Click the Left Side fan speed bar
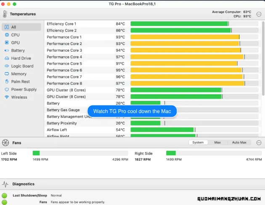 80,153
